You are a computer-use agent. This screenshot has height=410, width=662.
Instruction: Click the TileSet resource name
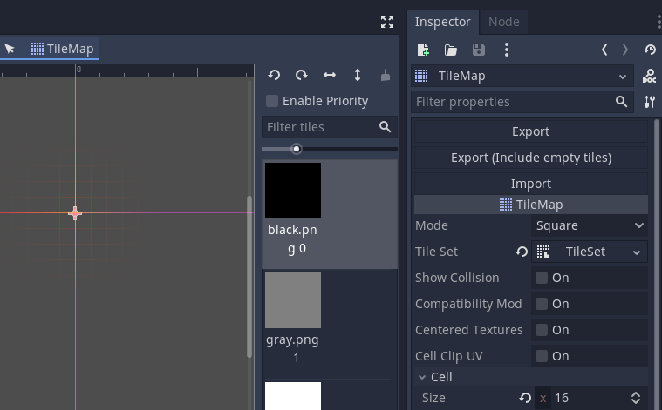click(585, 252)
